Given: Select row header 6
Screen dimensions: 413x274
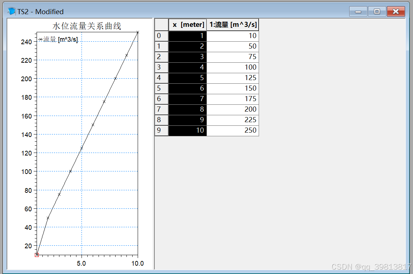Looking at the screenshot, I should (x=162, y=99).
